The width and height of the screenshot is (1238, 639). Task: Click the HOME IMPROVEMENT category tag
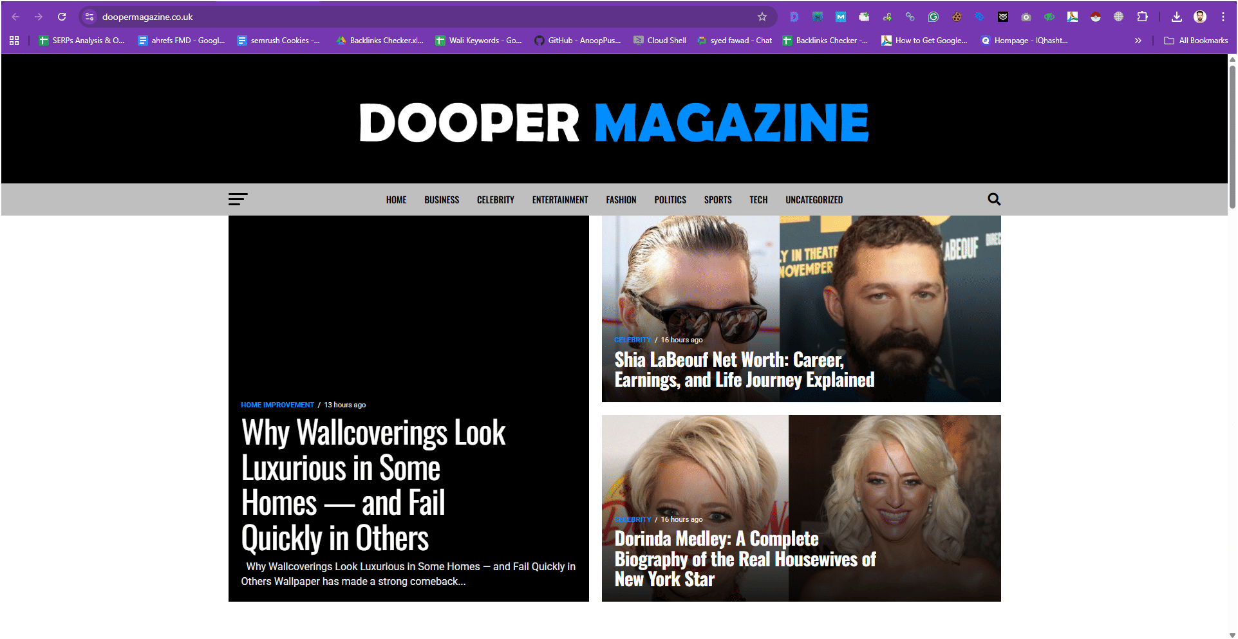pyautogui.click(x=277, y=405)
